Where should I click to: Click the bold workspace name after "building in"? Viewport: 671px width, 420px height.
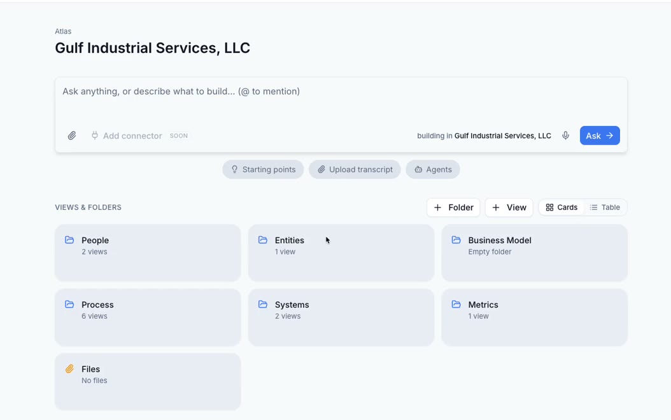[503, 136]
